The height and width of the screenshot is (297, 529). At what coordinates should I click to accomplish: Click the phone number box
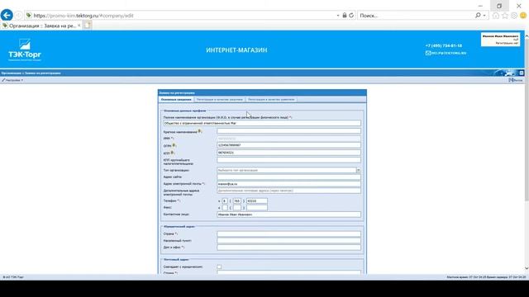[x=257, y=201]
